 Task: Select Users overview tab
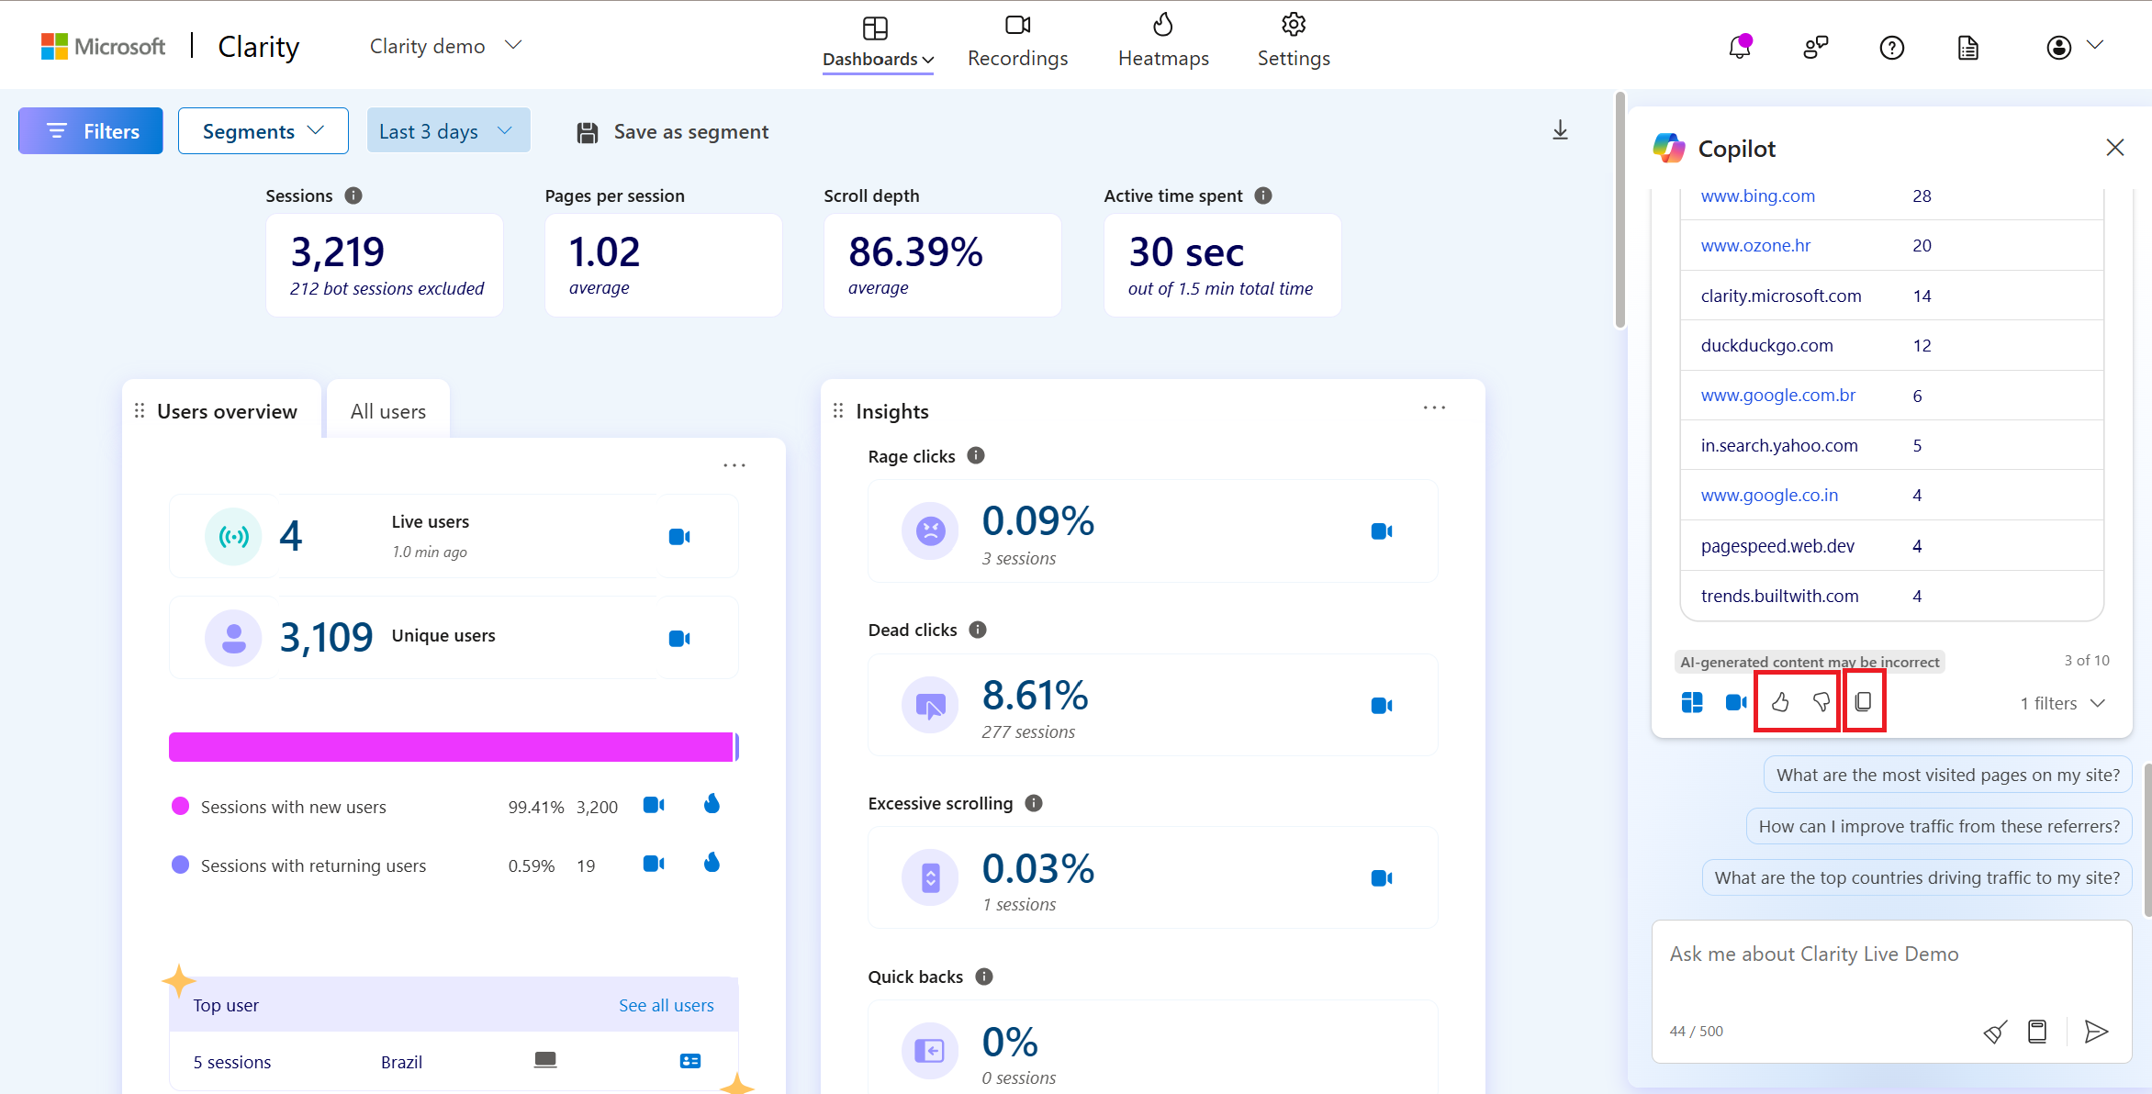point(226,411)
